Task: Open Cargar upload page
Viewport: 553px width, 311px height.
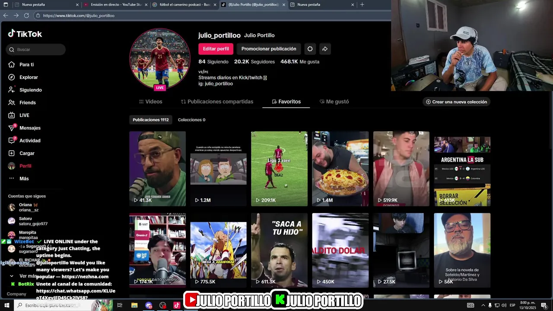Action: [x=27, y=153]
